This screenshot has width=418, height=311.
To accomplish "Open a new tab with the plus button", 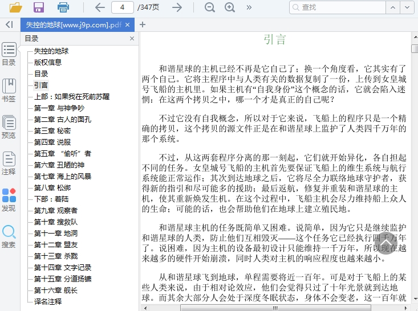I will (143, 24).
